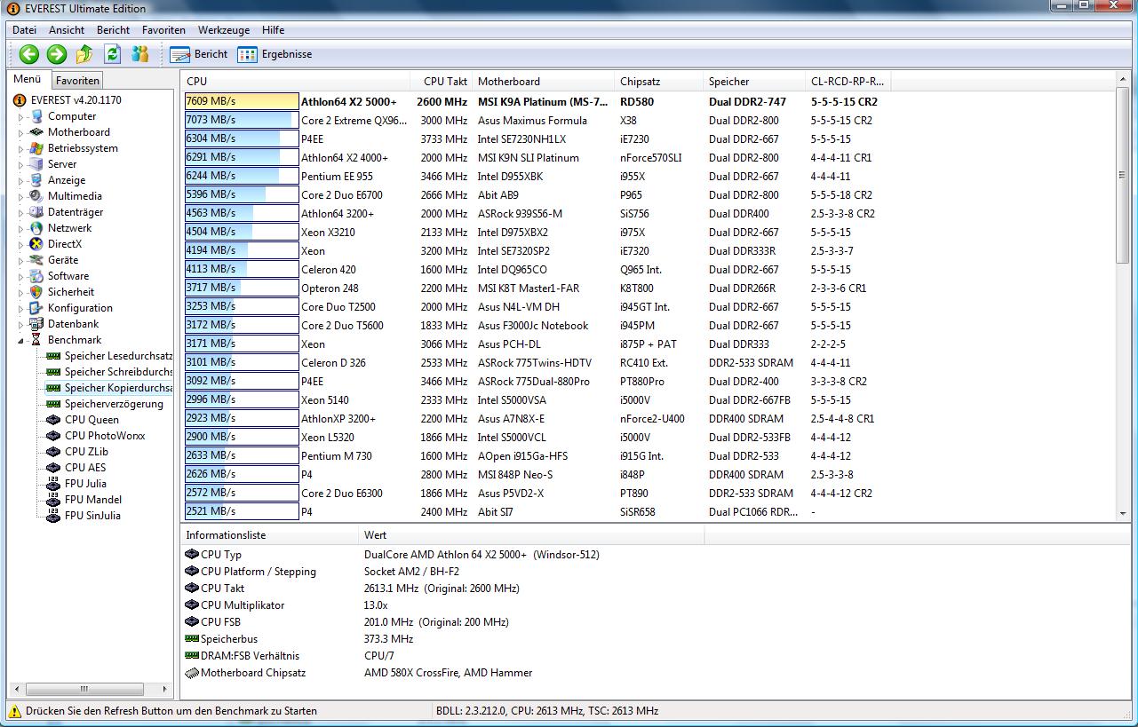Select the Server tree icon
The width and height of the screenshot is (1138, 727).
[x=36, y=164]
